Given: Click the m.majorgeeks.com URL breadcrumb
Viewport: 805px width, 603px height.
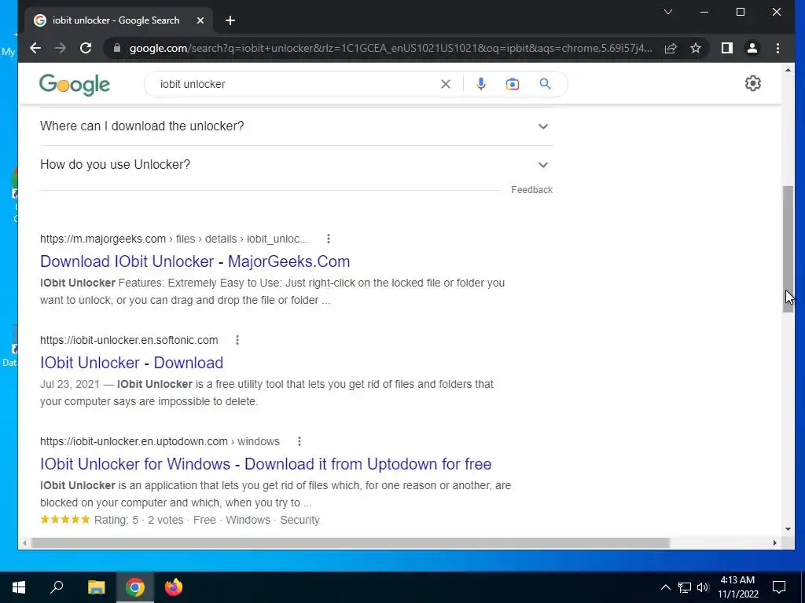Looking at the screenshot, I should click(x=174, y=239).
